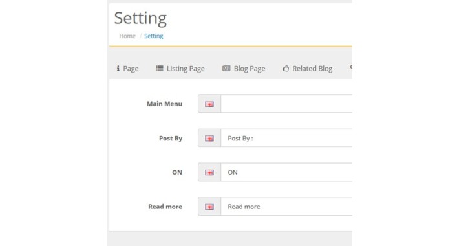Viewport: 459px width, 246px height.
Task: Select the Blog Page tab
Action: click(244, 69)
